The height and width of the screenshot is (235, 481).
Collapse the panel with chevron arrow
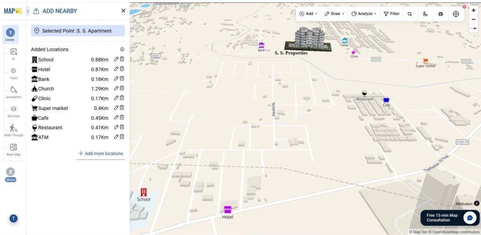[28, 11]
